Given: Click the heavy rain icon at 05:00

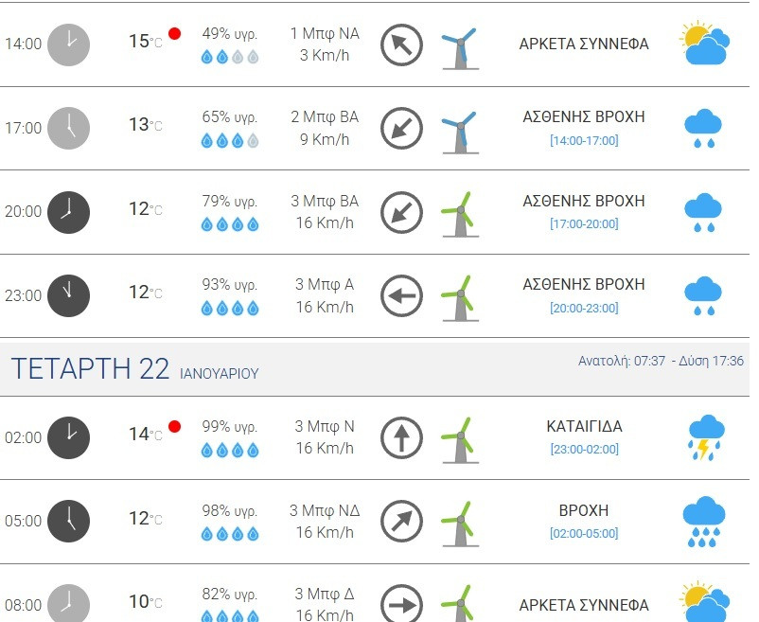Looking at the screenshot, I should 703,521.
